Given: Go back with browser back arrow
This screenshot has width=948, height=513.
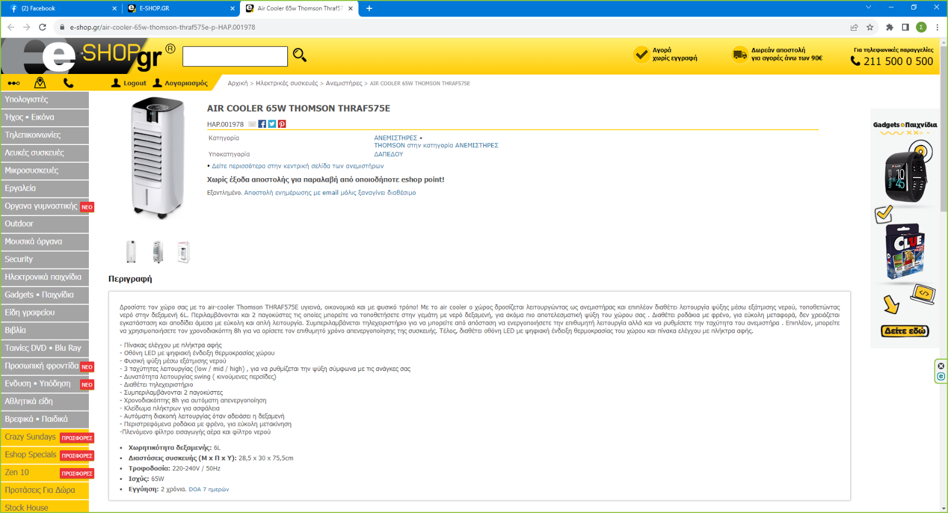Looking at the screenshot, I should (11, 27).
